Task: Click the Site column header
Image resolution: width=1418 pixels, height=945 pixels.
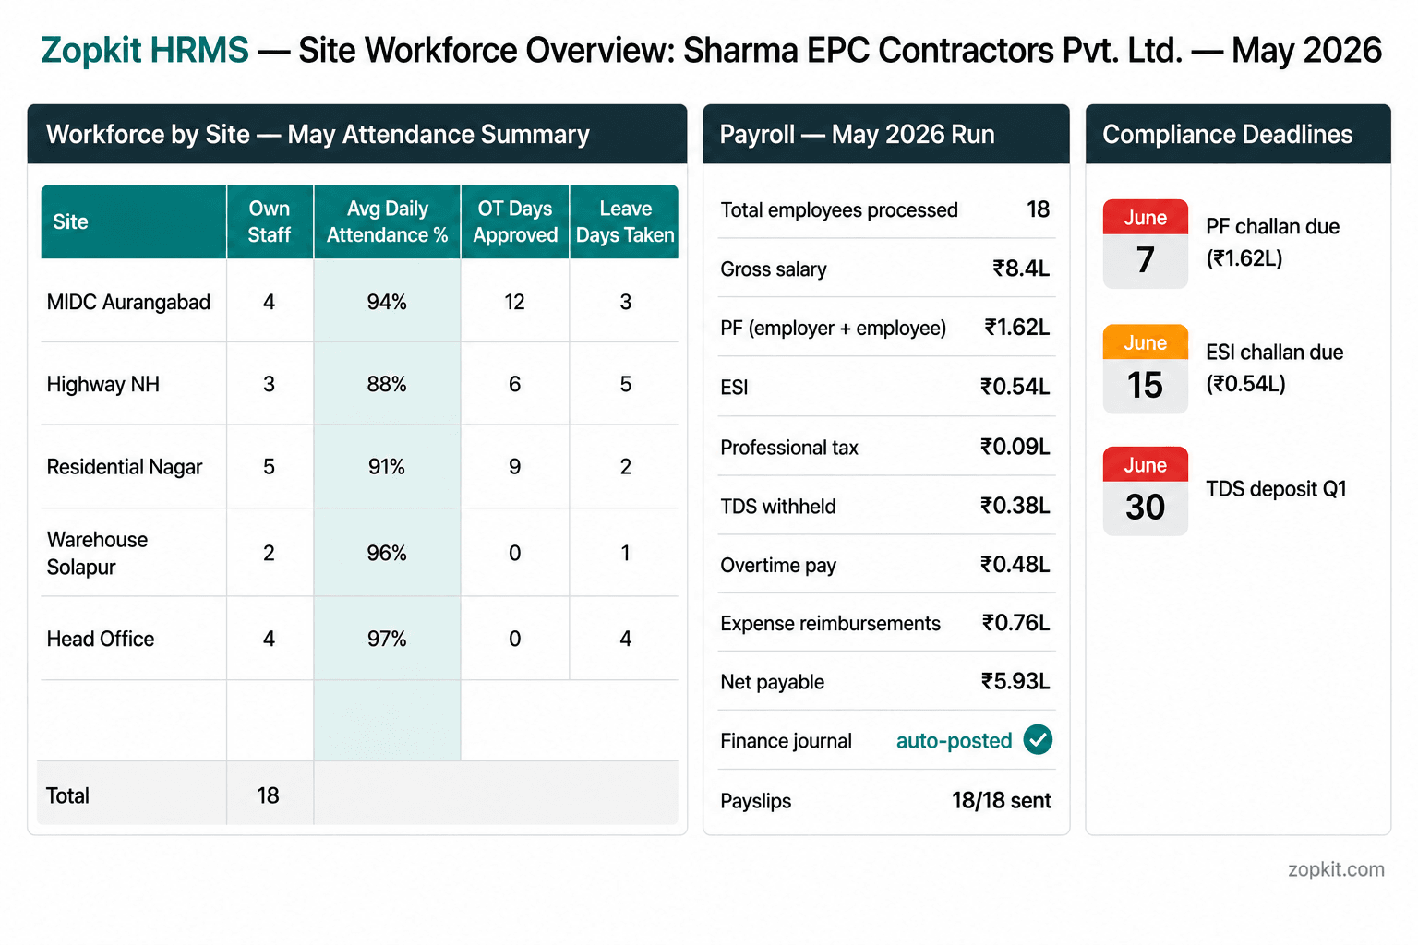Action: (x=134, y=221)
